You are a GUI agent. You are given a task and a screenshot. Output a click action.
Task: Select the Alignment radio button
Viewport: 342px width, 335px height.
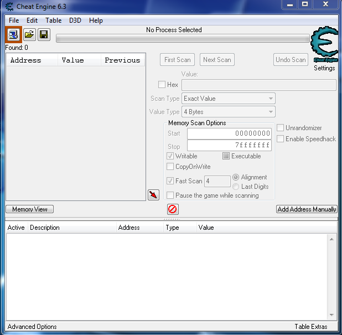click(x=236, y=177)
